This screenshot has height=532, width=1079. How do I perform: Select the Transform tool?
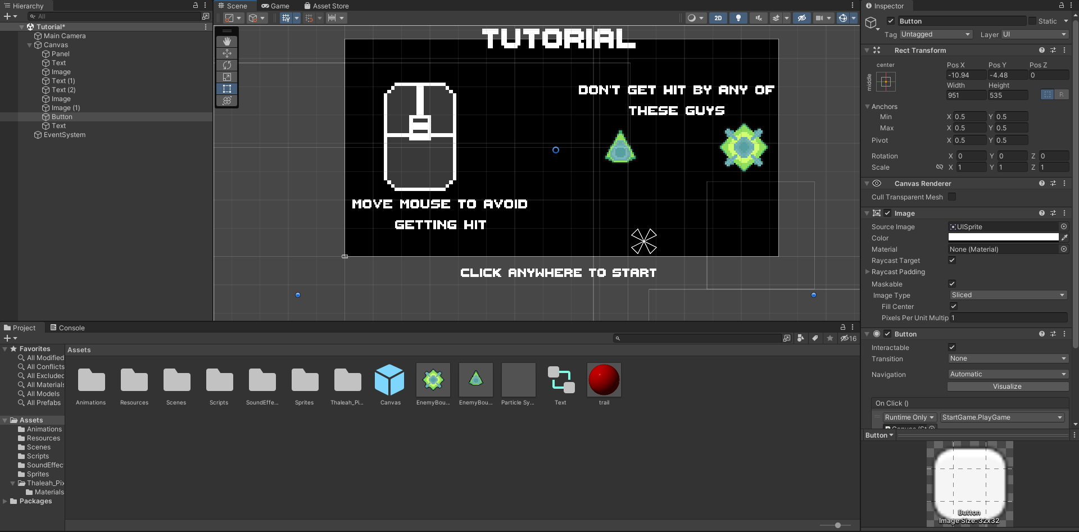(x=227, y=101)
